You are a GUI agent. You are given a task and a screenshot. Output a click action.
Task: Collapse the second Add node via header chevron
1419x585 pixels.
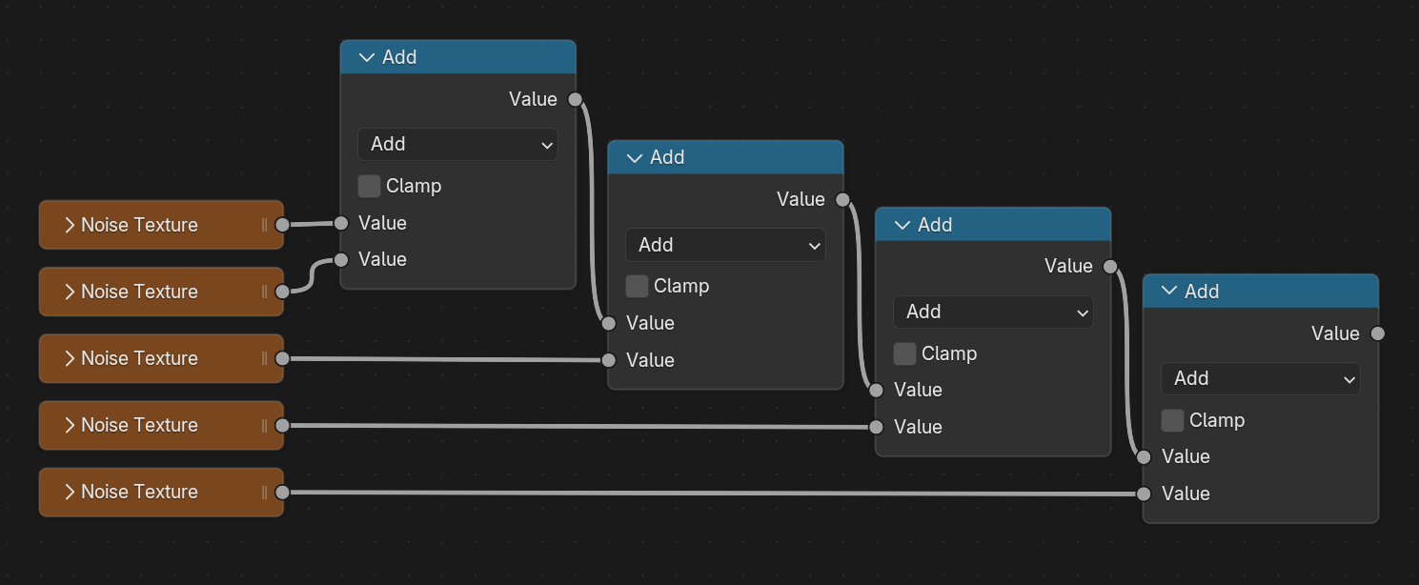(x=634, y=157)
